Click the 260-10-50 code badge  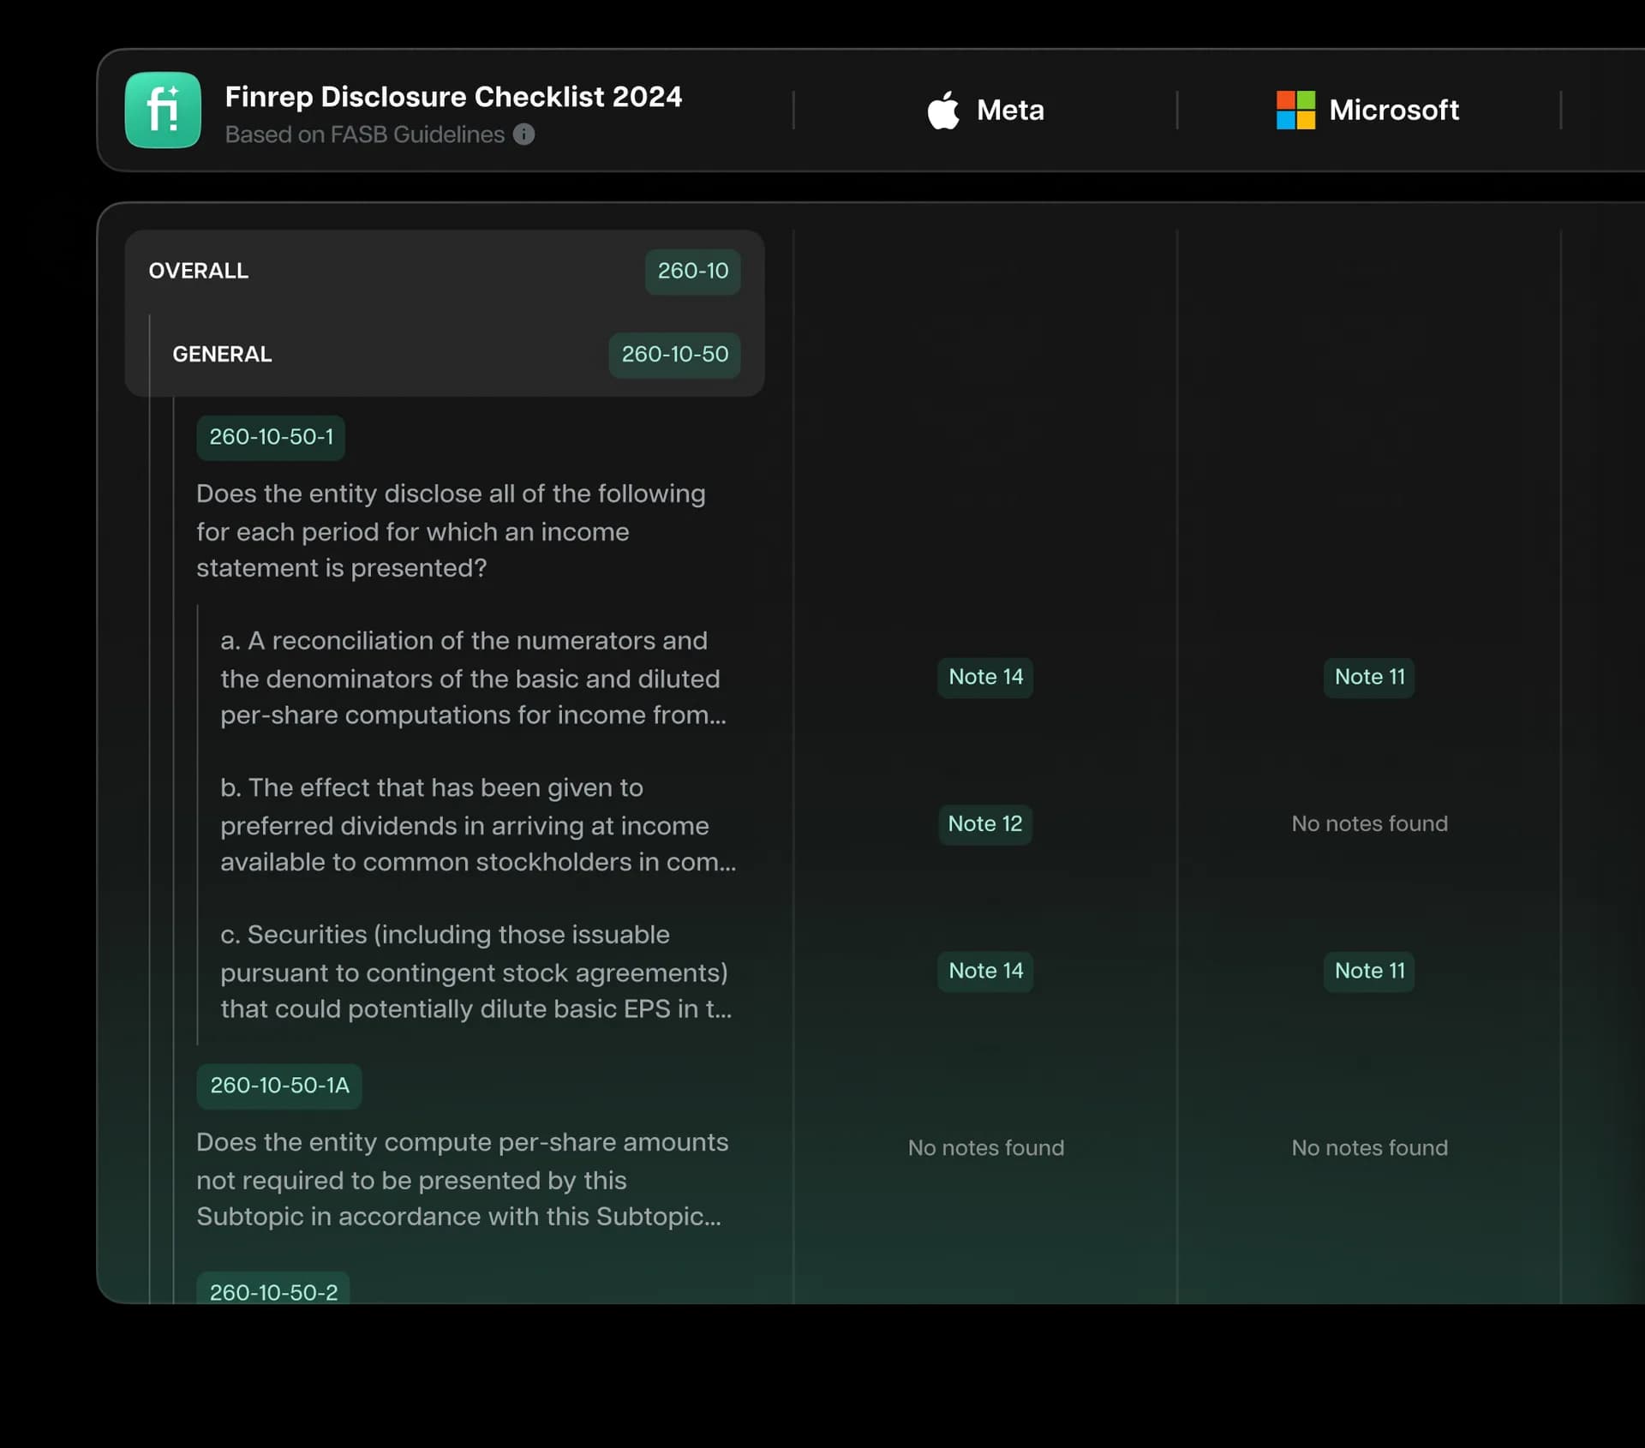tap(674, 354)
